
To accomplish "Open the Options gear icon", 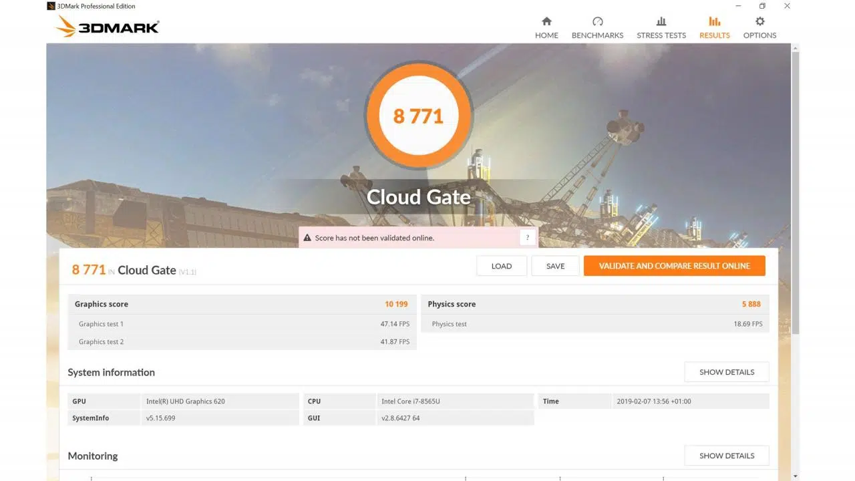I will tap(759, 21).
